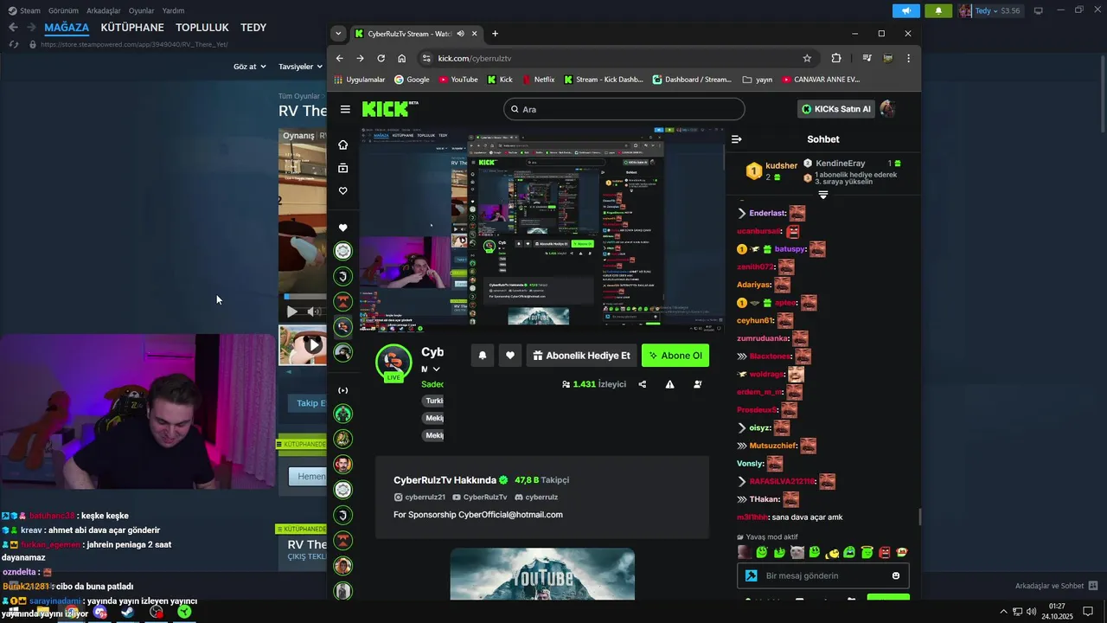
Task: Open Uygulamalar apps bookmark
Action: coord(360,80)
